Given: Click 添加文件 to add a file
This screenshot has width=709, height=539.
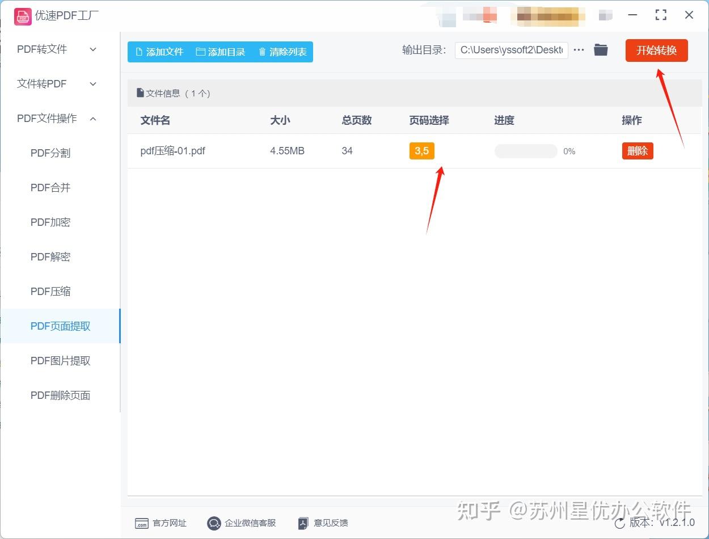Looking at the screenshot, I should (159, 52).
